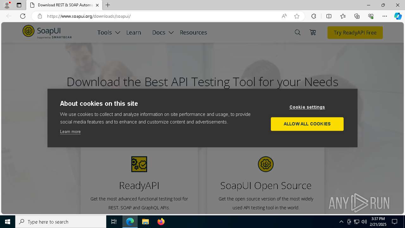Open the volume speaker tray icon
405x228 pixels.
(x=364, y=222)
